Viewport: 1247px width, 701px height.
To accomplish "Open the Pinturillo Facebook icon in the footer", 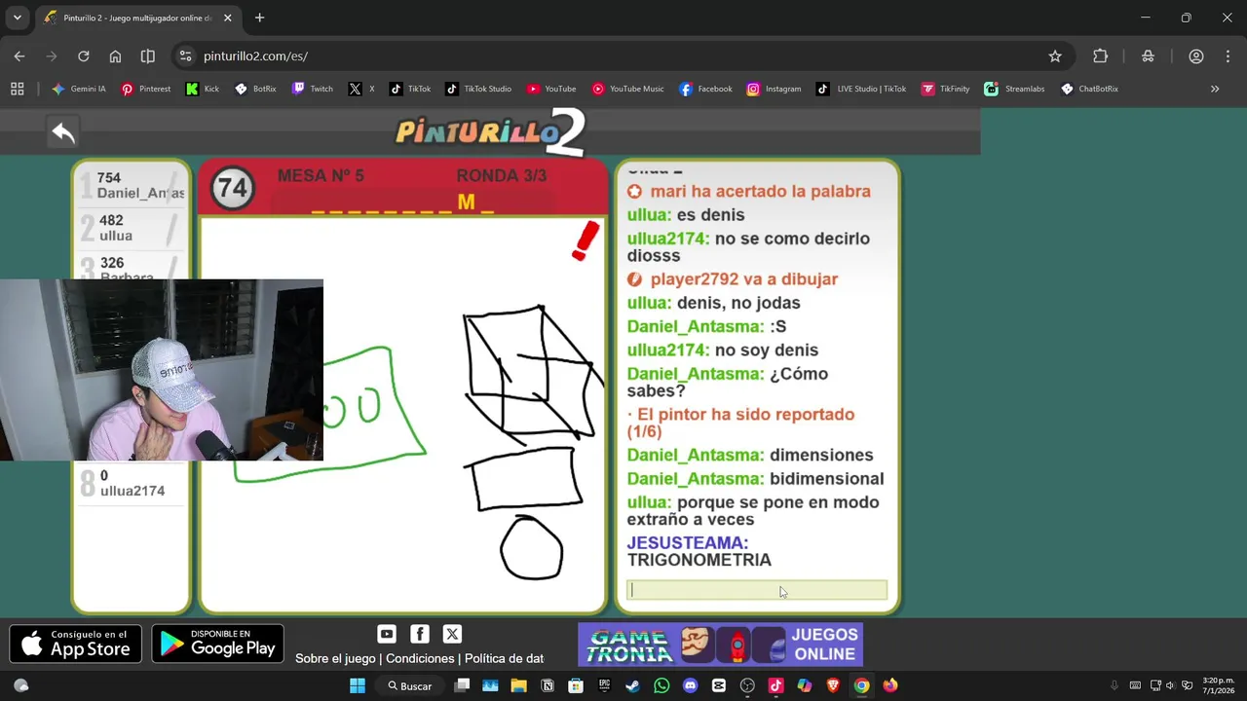I will 420,634.
